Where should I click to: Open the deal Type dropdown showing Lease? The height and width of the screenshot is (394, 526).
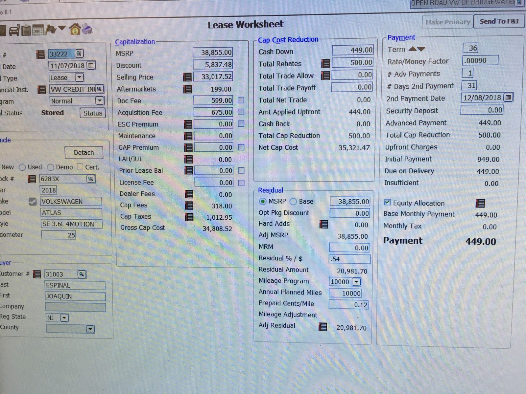pyautogui.click(x=79, y=77)
